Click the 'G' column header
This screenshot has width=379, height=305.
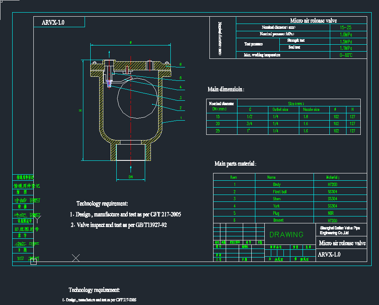coord(250,109)
